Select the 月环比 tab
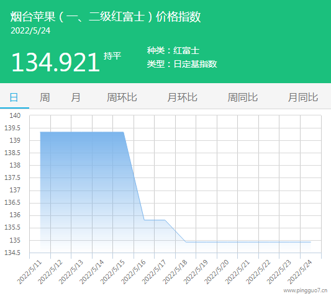The width and height of the screenshot is (331, 296). pyautogui.click(x=183, y=97)
